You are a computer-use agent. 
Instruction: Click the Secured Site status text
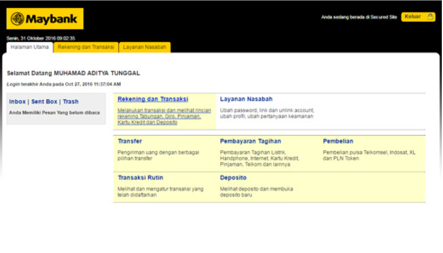coord(359,17)
